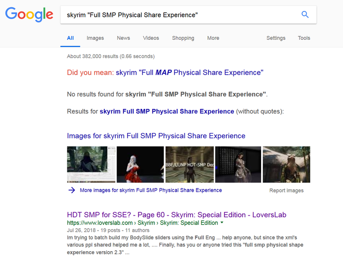This screenshot has height=264, width=343.
Task: Click the blue search magnifier icon
Action: pyautogui.click(x=305, y=15)
